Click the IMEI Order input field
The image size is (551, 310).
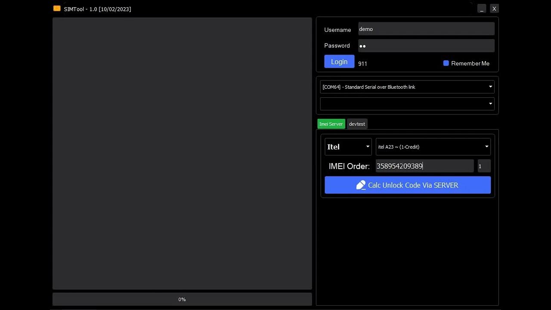[x=424, y=166]
